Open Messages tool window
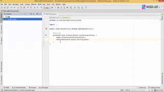 [x=43, y=88]
